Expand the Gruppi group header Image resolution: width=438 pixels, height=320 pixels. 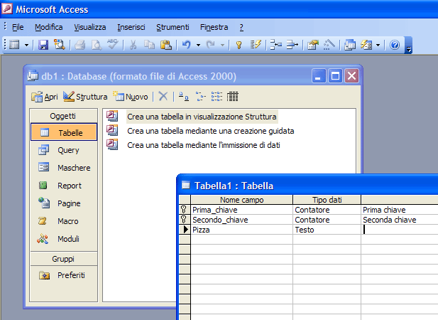click(x=63, y=259)
